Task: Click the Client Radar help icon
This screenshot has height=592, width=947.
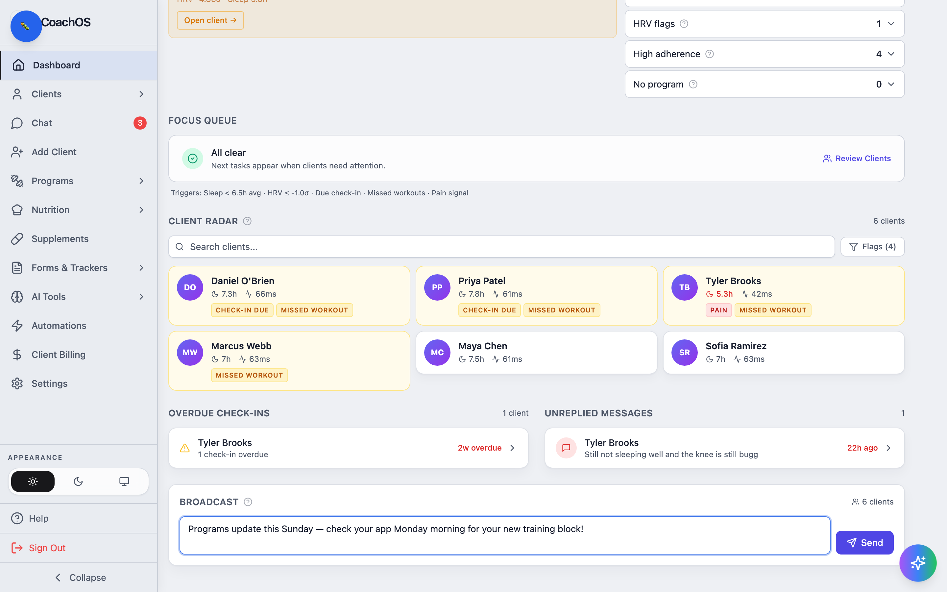Action: pyautogui.click(x=247, y=221)
